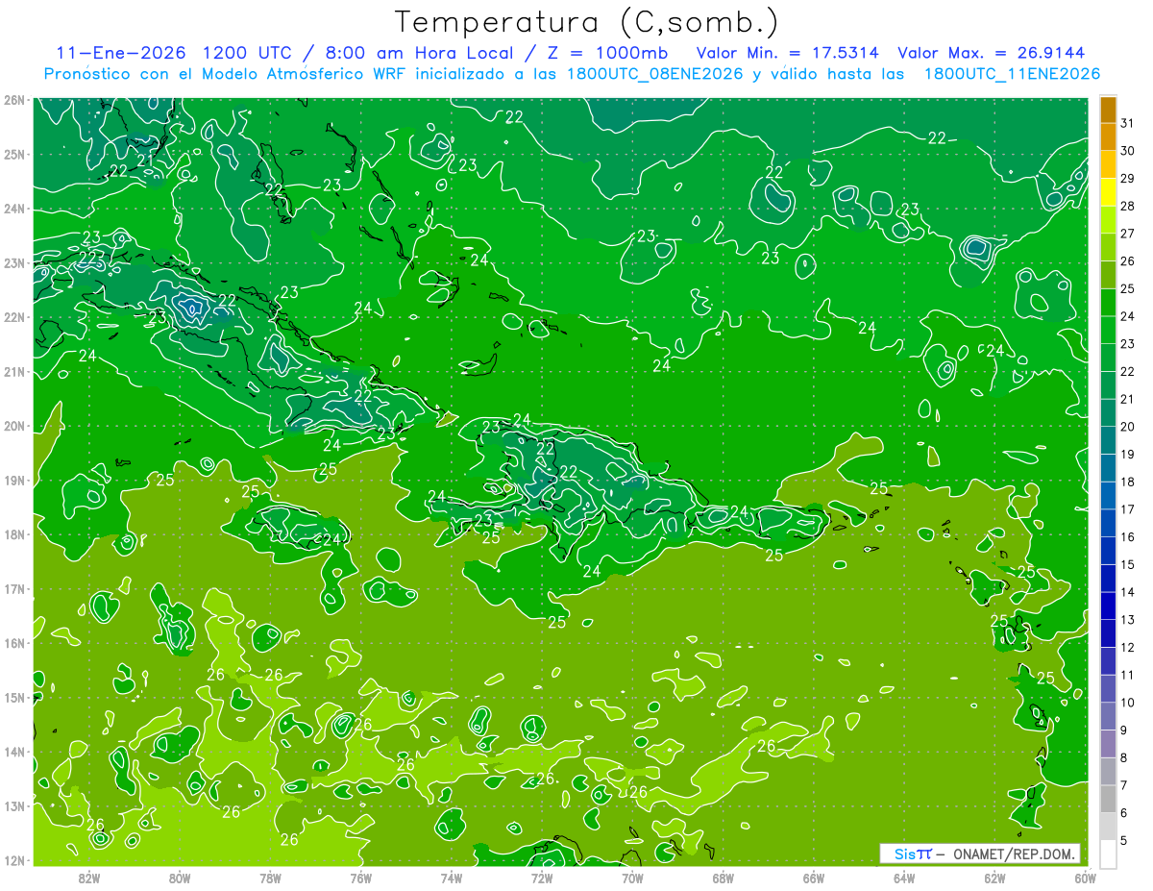
Task: Click the '12' label on the color scale
Action: click(x=1127, y=647)
